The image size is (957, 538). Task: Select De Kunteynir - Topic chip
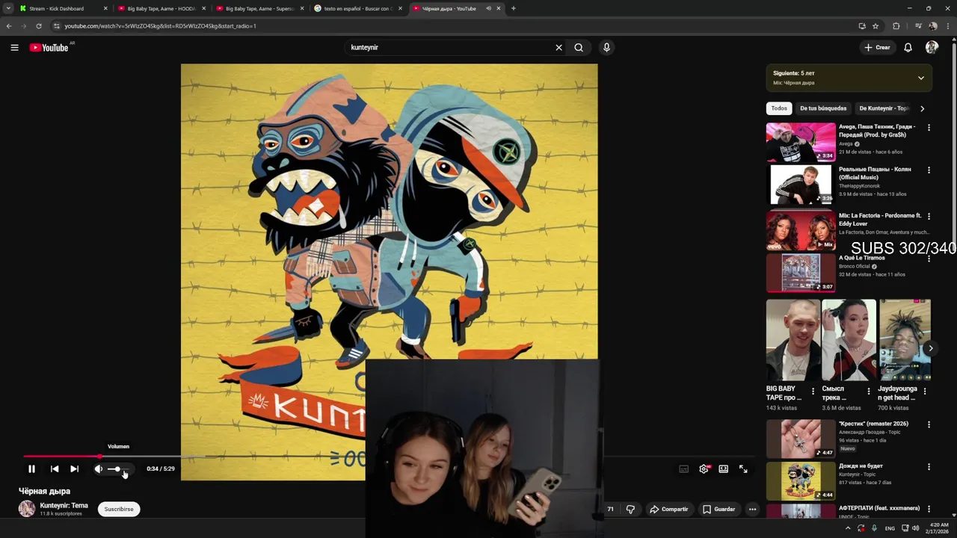click(x=883, y=108)
